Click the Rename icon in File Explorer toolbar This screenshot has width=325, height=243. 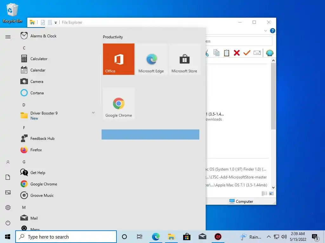[x=257, y=53]
